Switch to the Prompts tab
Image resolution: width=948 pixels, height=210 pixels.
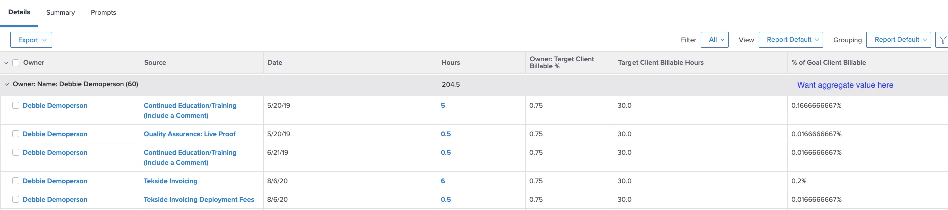(103, 12)
